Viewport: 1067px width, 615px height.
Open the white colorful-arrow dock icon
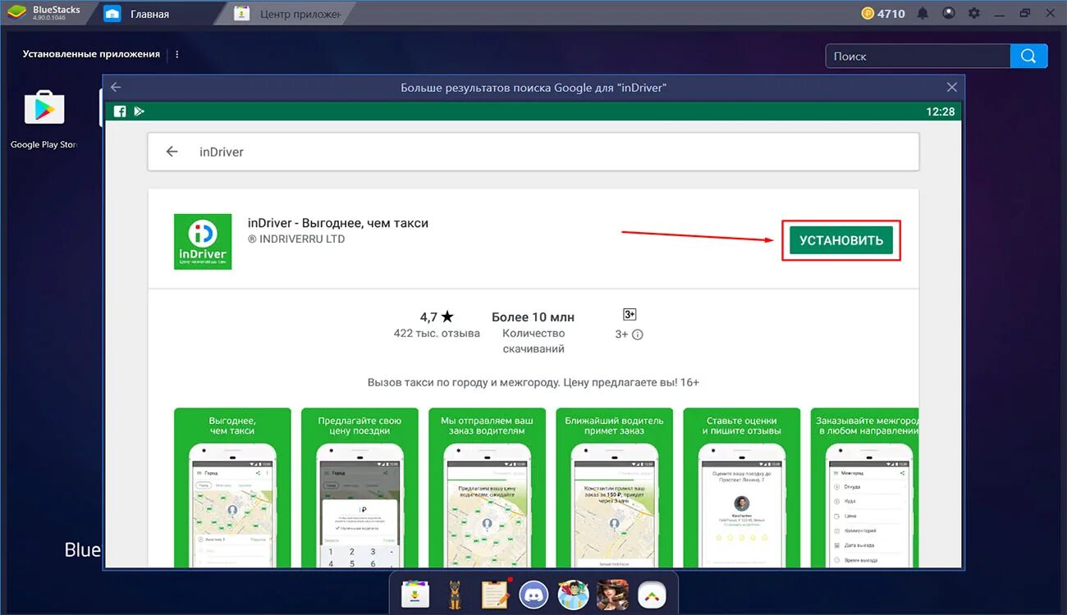coord(652,594)
